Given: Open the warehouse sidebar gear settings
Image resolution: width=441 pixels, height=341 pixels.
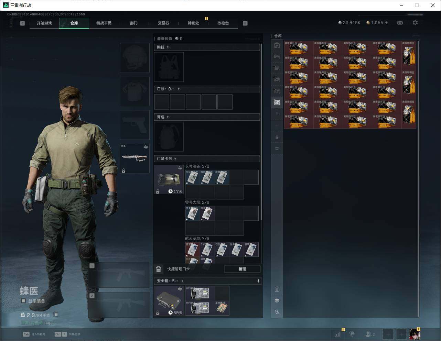Looking at the screenshot, I should click(x=277, y=148).
